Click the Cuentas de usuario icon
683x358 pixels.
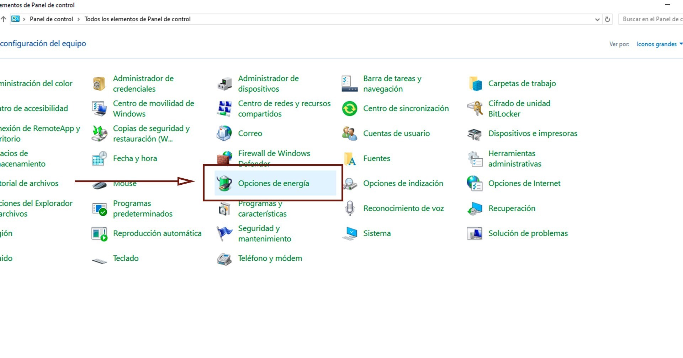(x=350, y=134)
